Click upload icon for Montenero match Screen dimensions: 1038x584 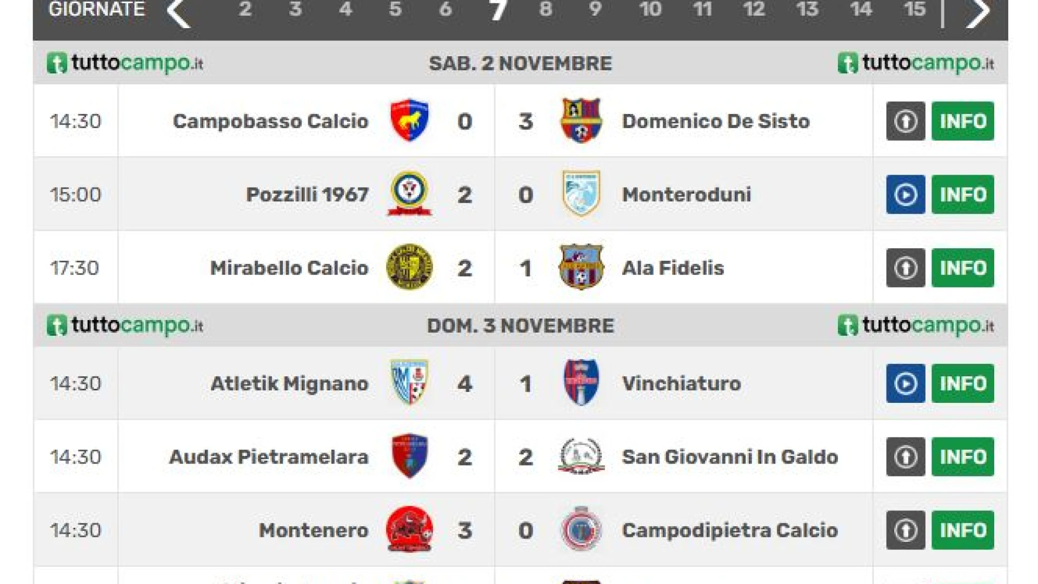click(x=906, y=530)
